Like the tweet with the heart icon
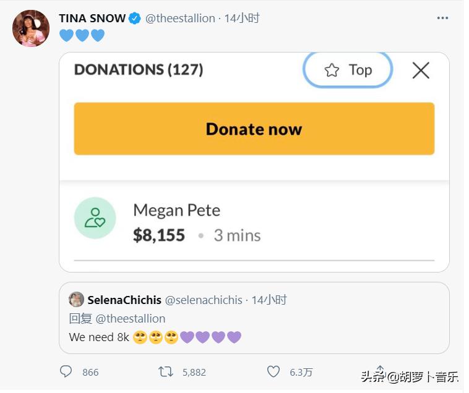 point(273,372)
